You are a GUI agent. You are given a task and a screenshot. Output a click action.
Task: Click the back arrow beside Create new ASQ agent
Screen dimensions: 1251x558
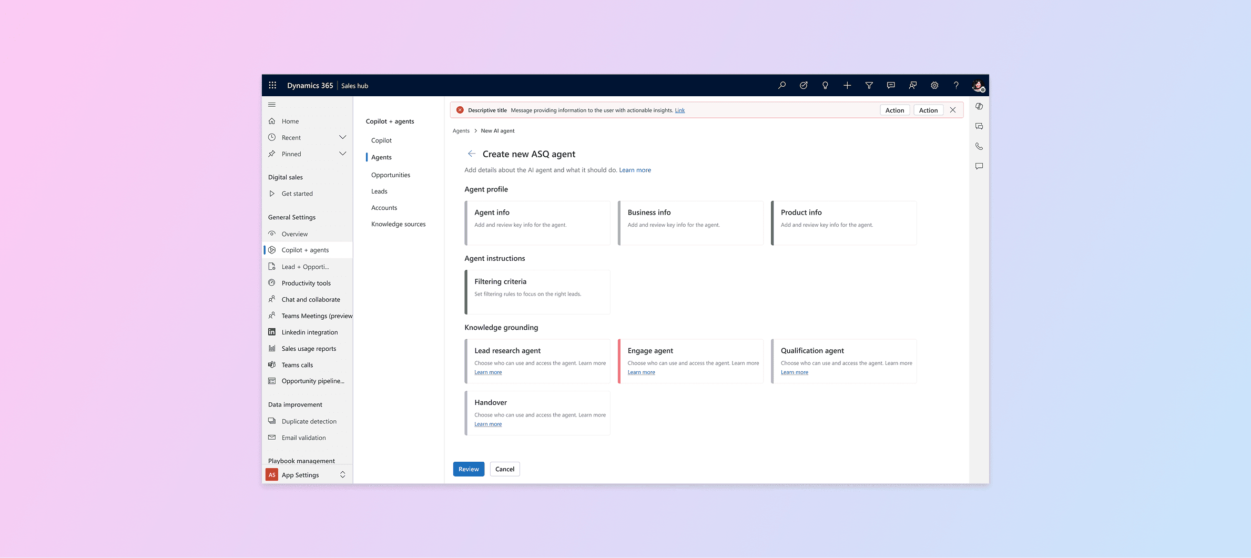[x=472, y=154]
